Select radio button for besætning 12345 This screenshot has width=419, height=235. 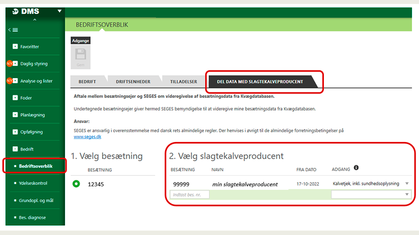76,184
